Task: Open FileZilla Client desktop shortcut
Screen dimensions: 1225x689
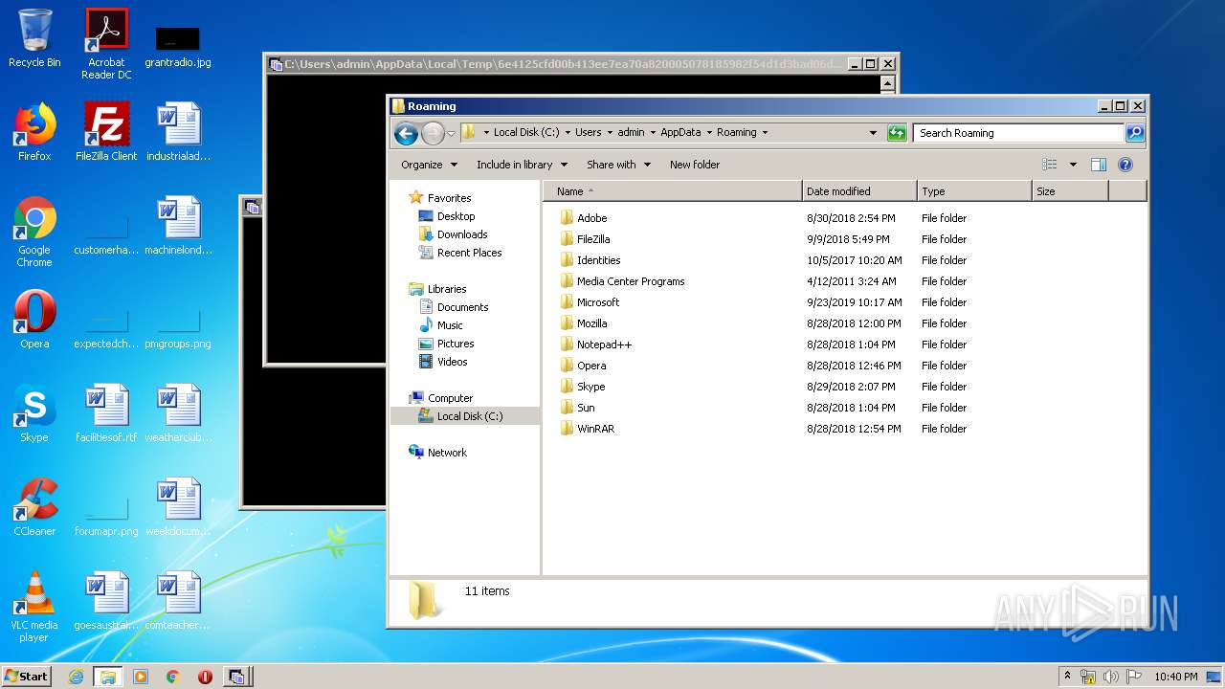Action: click(106, 132)
